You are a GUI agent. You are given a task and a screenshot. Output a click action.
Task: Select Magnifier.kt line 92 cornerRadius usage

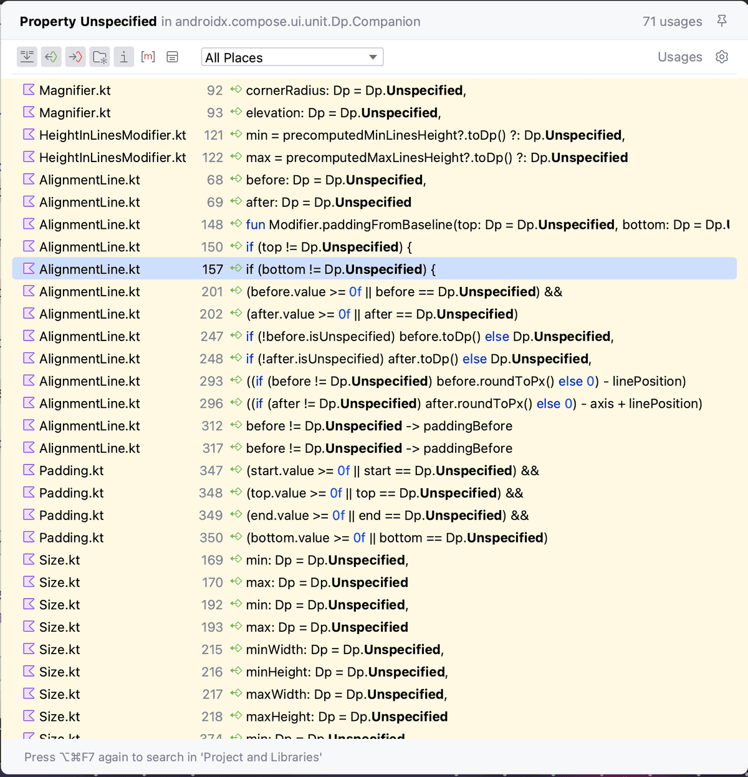(374, 90)
